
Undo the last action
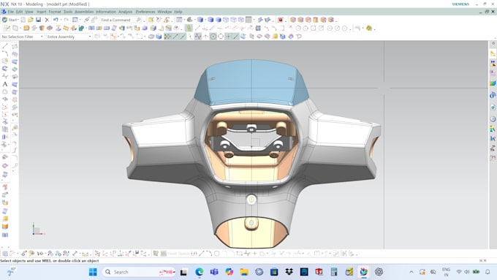[x=56, y=20]
